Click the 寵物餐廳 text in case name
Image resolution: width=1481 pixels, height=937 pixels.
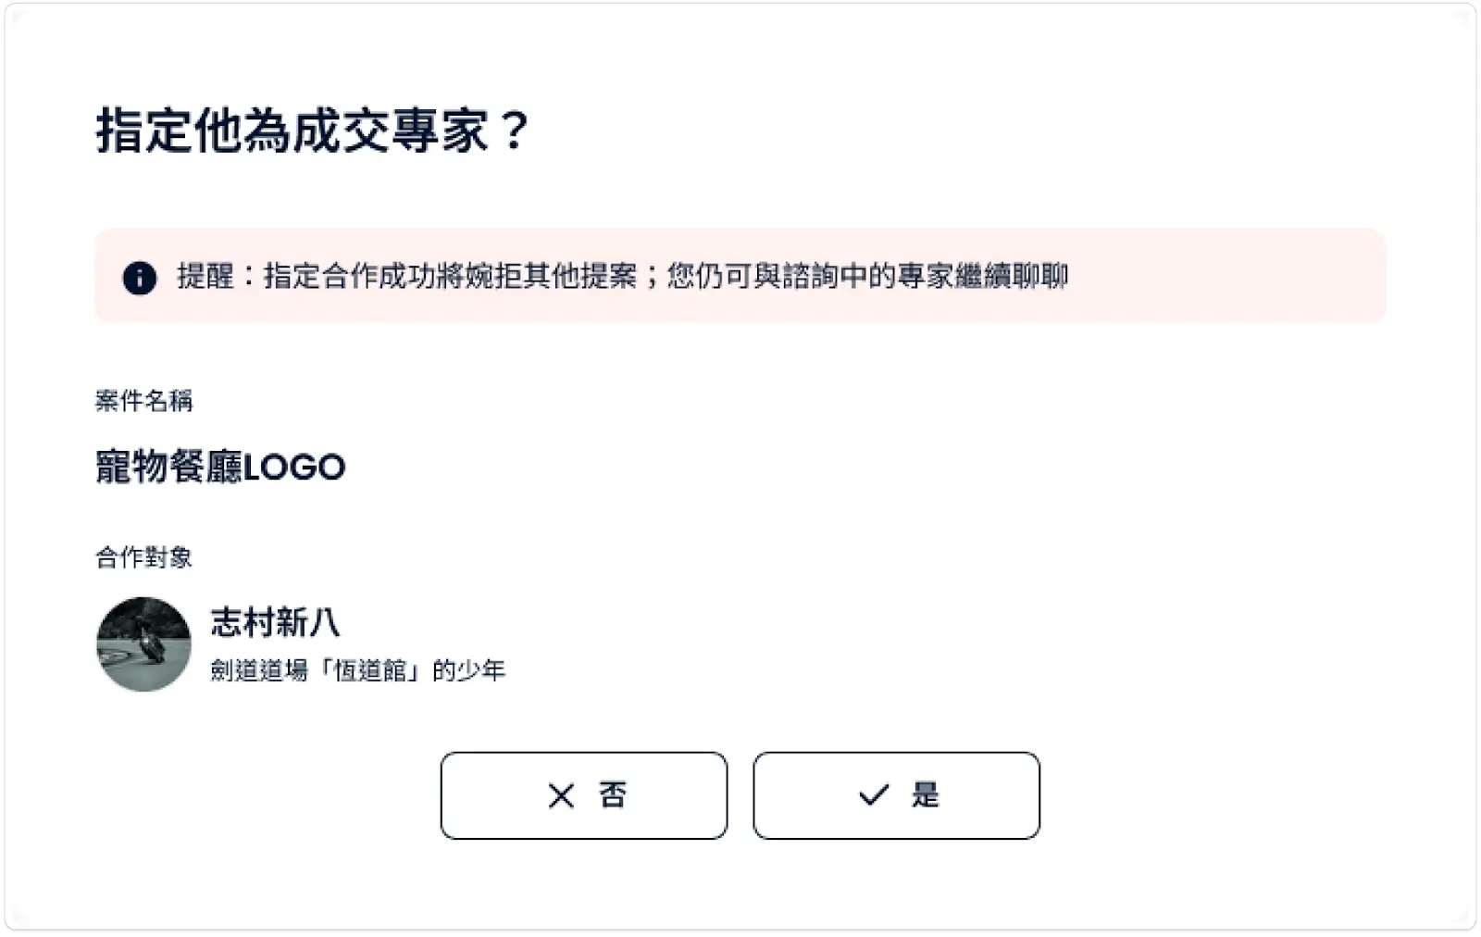(168, 467)
